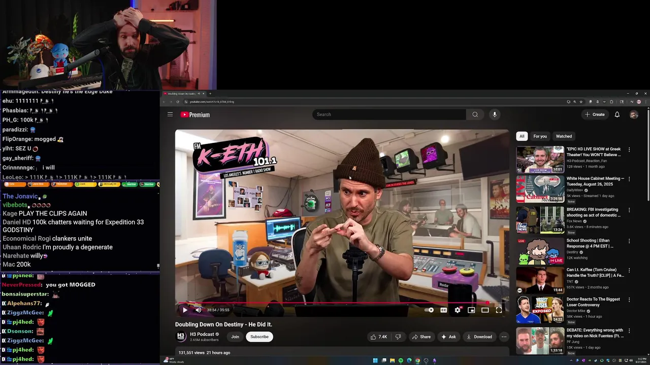Open the Ask AI button
The height and width of the screenshot is (365, 650).
[448, 337]
